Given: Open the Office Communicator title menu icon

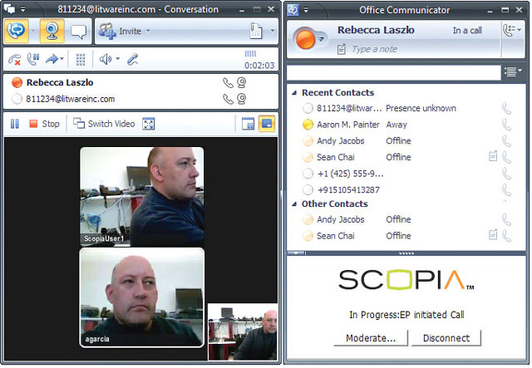Looking at the screenshot, I should click(293, 9).
